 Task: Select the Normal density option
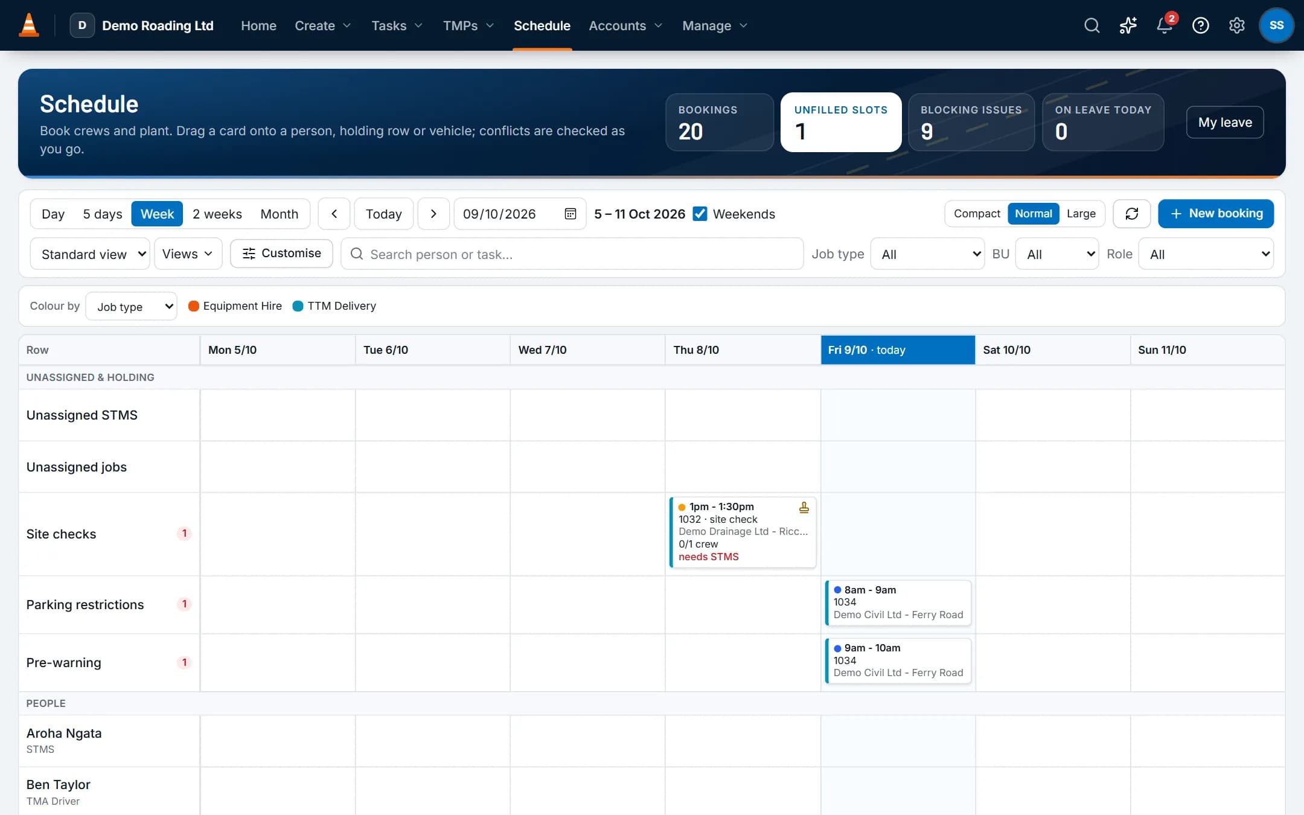click(1033, 214)
